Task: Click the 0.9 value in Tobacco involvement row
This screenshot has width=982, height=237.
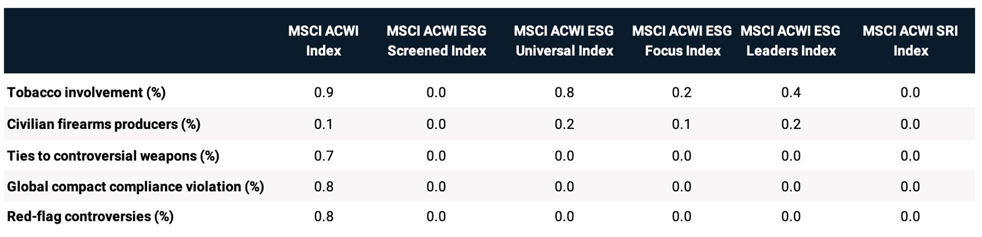Action: coord(323,93)
